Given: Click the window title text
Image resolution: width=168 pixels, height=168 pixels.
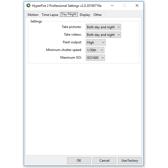Looking at the screenshot, I should (x=67, y=6).
